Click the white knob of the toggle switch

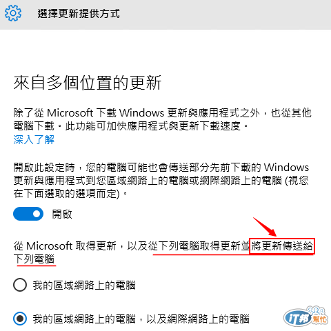click(37, 214)
